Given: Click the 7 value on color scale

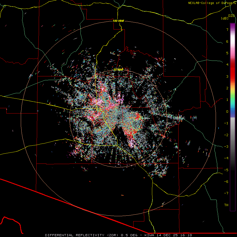Looking at the screenshot, I should [227, 29].
